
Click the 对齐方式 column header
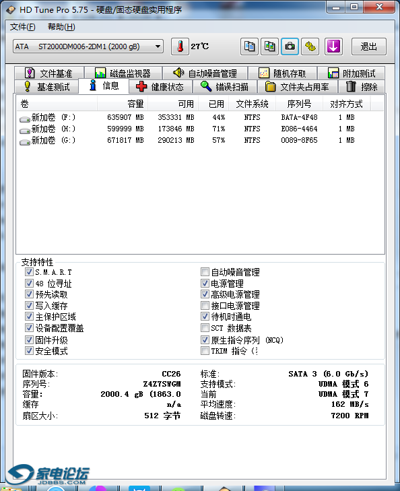coord(347,104)
